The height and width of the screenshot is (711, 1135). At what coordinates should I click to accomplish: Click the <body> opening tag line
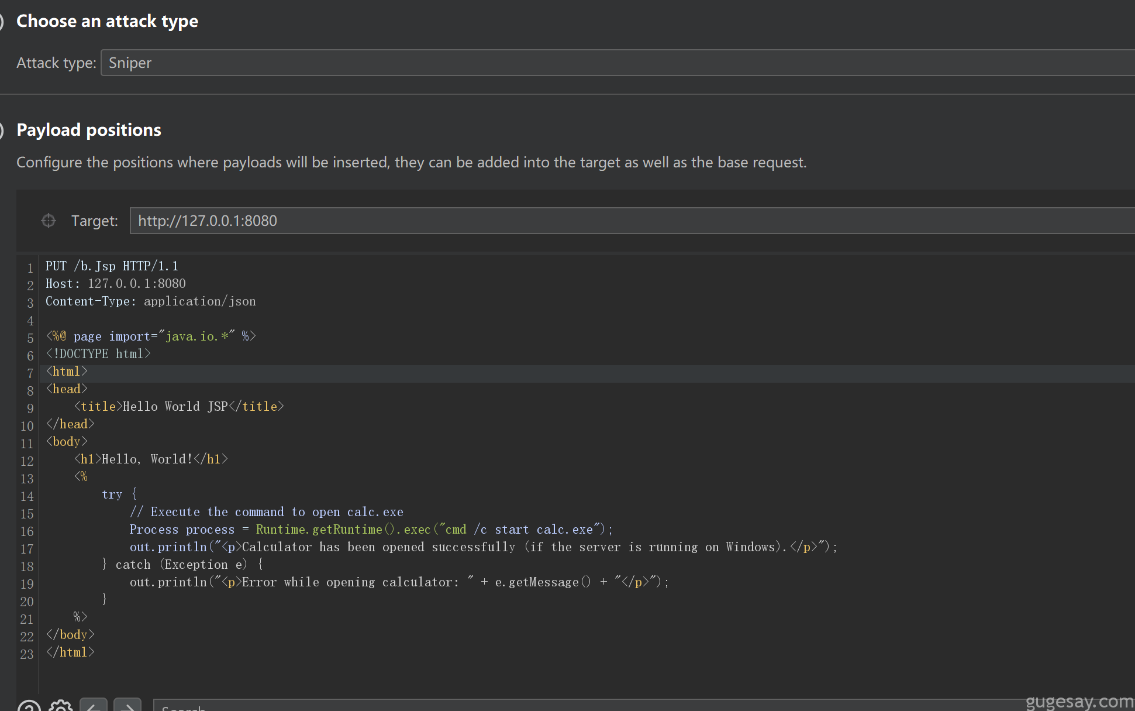[x=67, y=442]
